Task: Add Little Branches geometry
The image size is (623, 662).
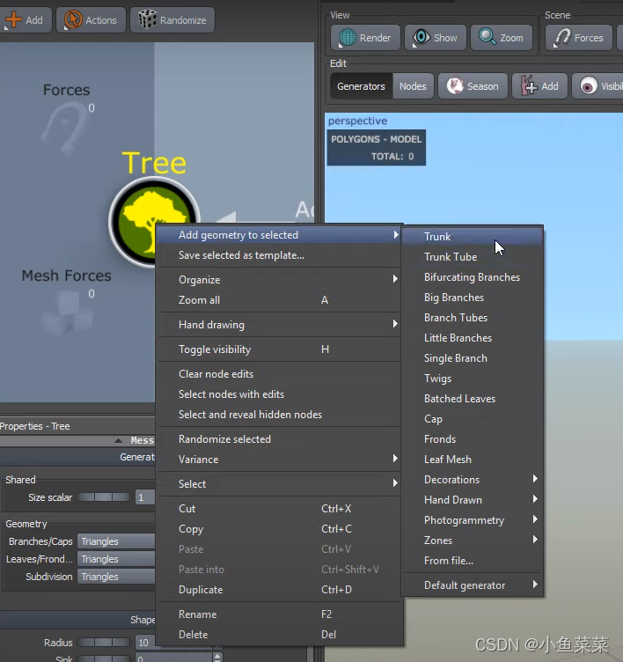Action: coord(472,338)
